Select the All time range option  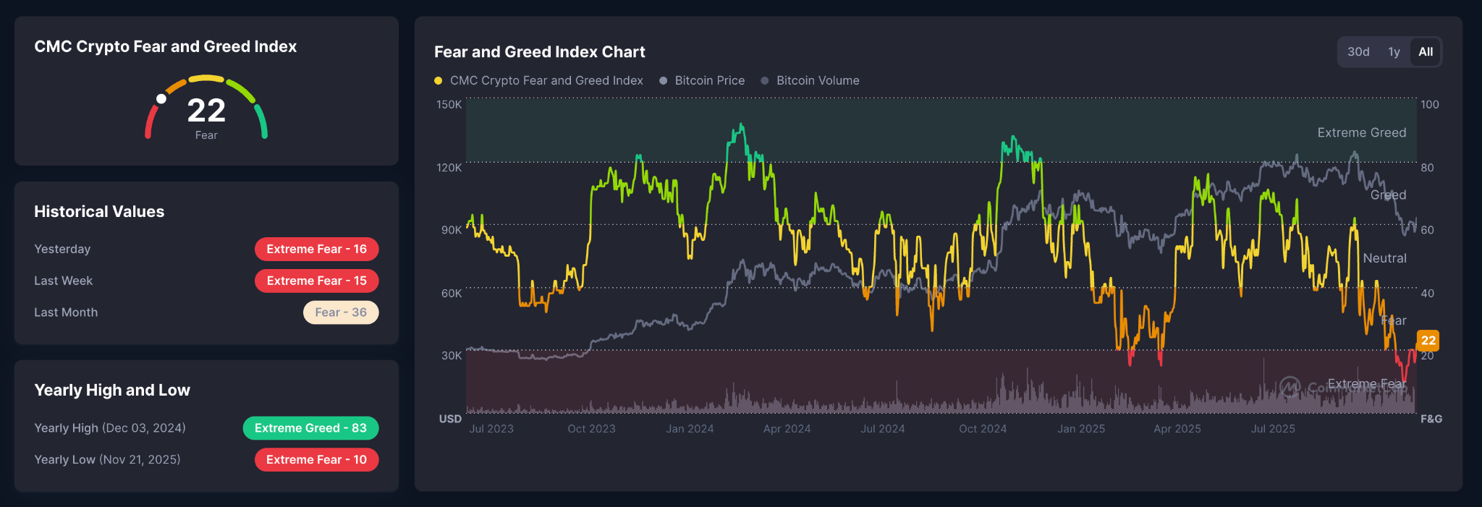pyautogui.click(x=1425, y=51)
